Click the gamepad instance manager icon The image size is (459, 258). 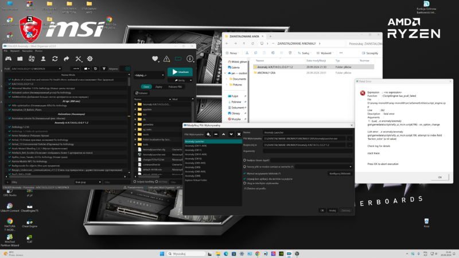(9, 58)
